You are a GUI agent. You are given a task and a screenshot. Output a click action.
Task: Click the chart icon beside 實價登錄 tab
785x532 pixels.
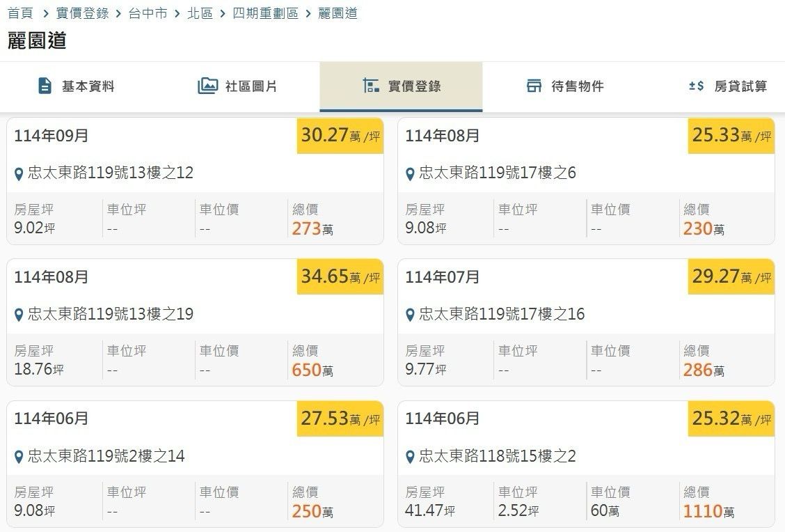coord(371,86)
